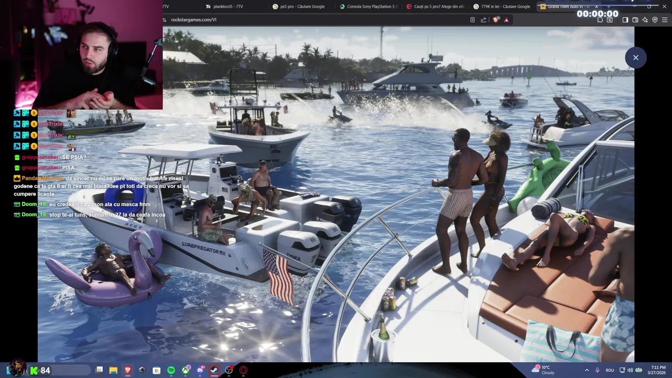The width and height of the screenshot is (672, 378).
Task: Open the volume control speaker icon
Action: click(630, 370)
